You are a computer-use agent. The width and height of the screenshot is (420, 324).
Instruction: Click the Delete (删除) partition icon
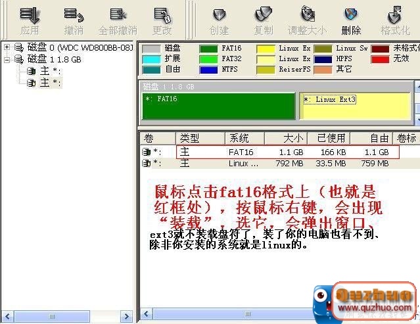(351, 14)
